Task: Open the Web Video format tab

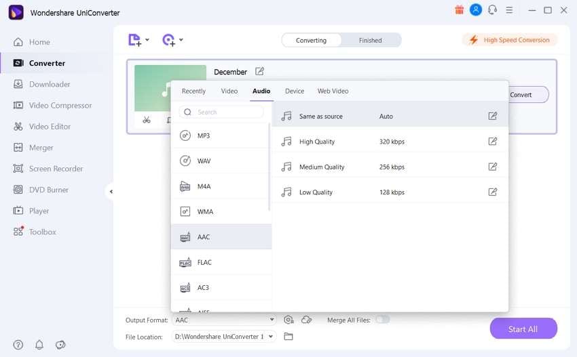Action: click(x=333, y=91)
